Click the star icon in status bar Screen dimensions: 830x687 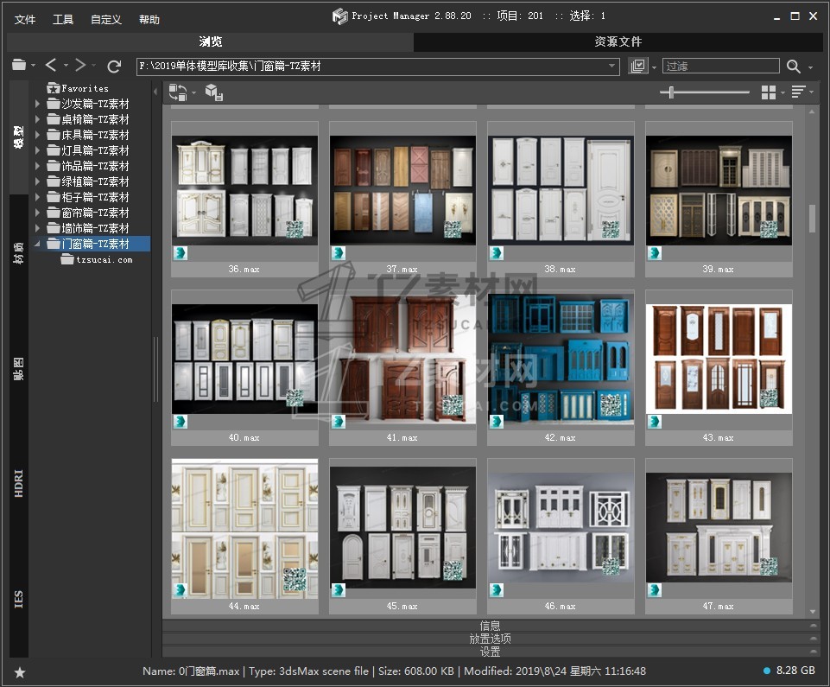pyautogui.click(x=20, y=671)
